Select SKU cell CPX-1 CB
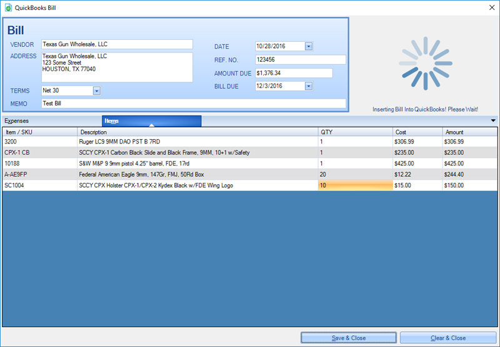The height and width of the screenshot is (347, 500). (40, 152)
